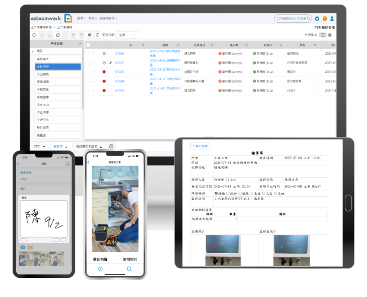Click the pencil edit toolbar icon

(x=42, y=35)
